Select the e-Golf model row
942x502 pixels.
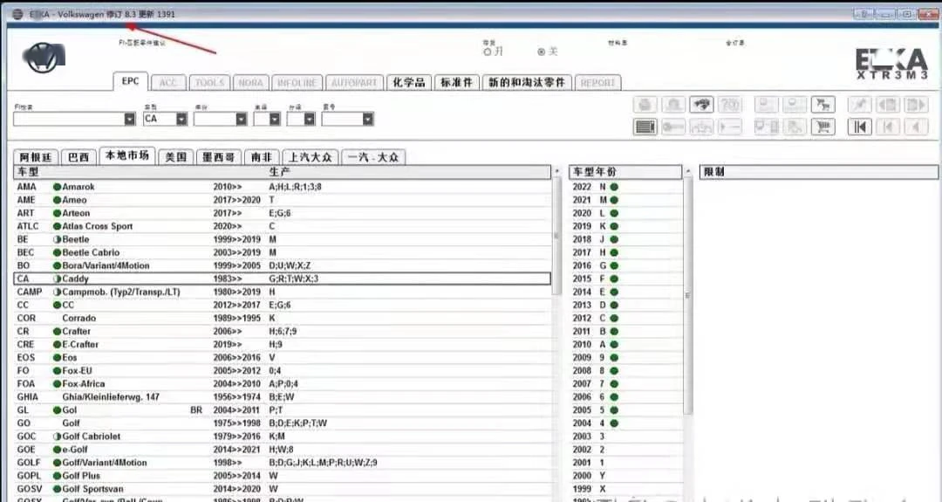(x=282, y=450)
